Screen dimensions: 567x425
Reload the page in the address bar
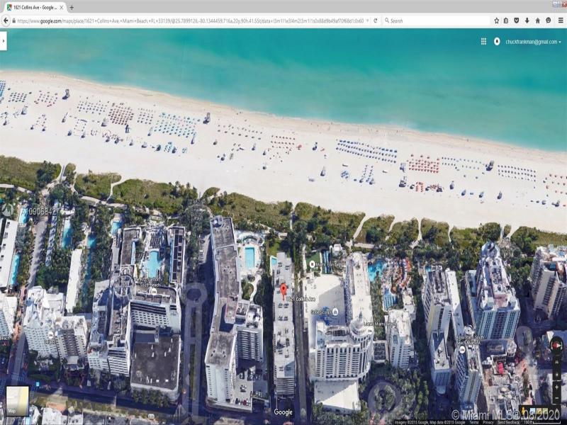376,21
